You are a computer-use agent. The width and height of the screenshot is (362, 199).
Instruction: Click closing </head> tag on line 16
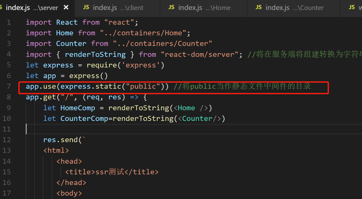(x=71, y=183)
